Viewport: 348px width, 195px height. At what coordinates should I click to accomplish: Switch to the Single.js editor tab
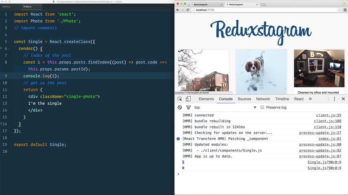click(28, 6)
